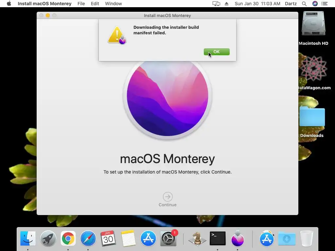The width and height of the screenshot is (335, 251).
Task: Open Notes from the Dock
Action: point(128,238)
